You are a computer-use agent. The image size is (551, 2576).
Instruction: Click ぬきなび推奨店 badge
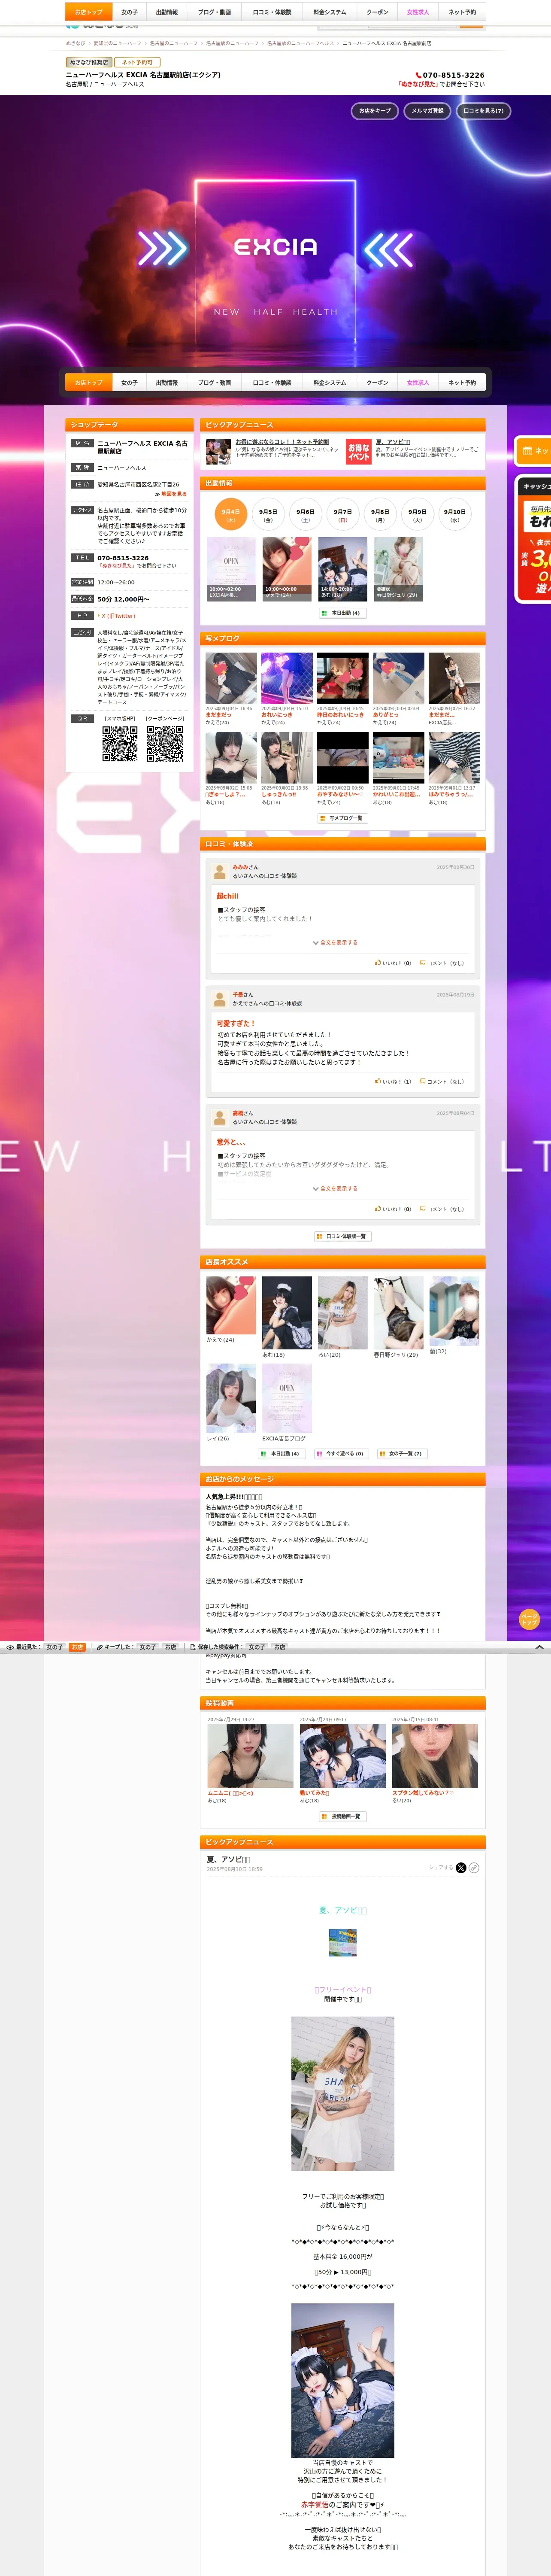89,62
